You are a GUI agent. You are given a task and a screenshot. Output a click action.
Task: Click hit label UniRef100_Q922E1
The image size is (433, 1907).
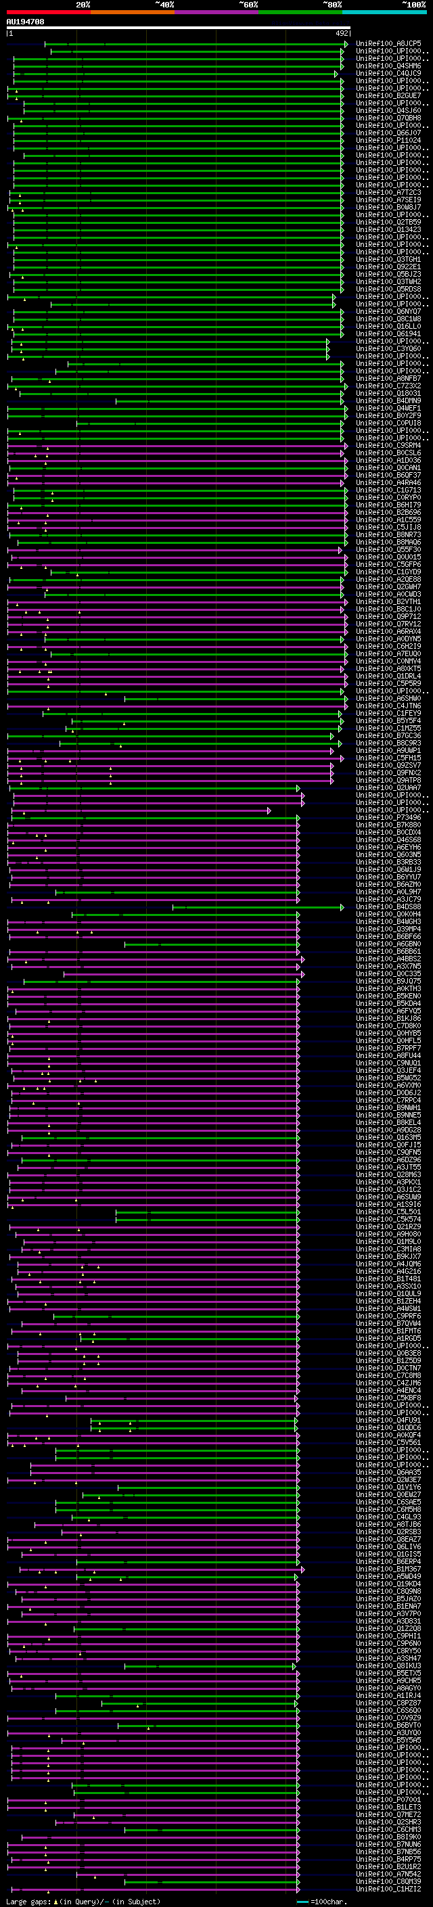[x=388, y=267]
